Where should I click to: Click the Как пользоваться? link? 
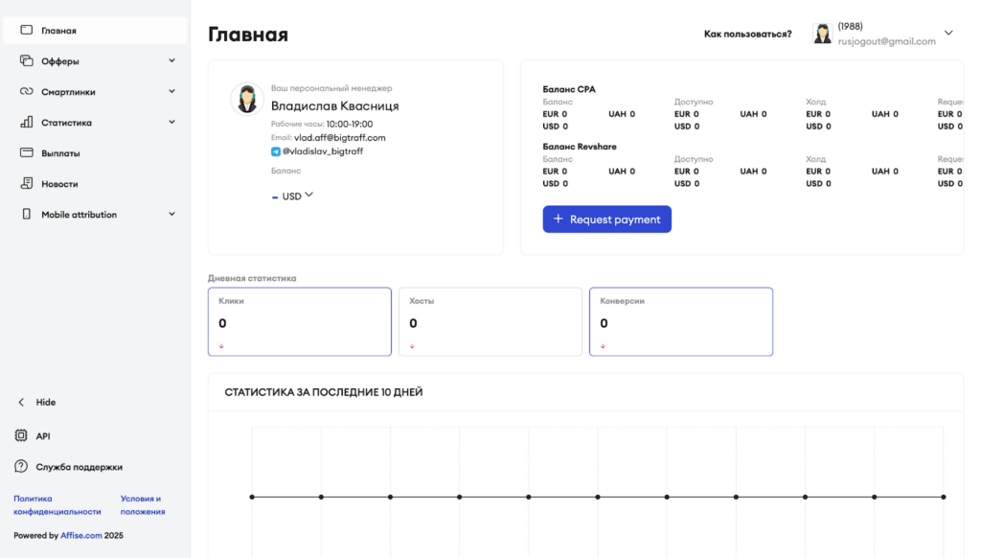tap(747, 34)
